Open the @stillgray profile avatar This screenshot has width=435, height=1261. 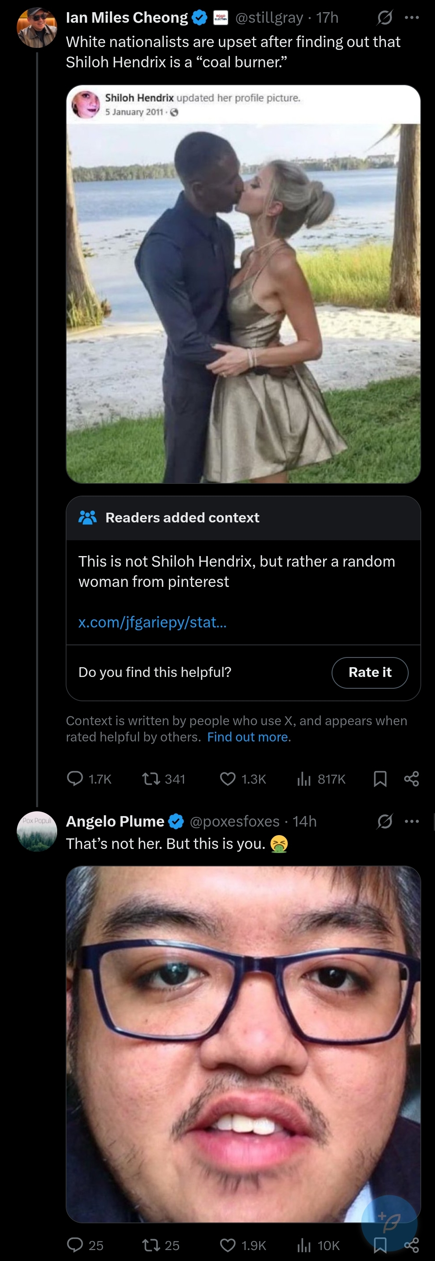(37, 28)
